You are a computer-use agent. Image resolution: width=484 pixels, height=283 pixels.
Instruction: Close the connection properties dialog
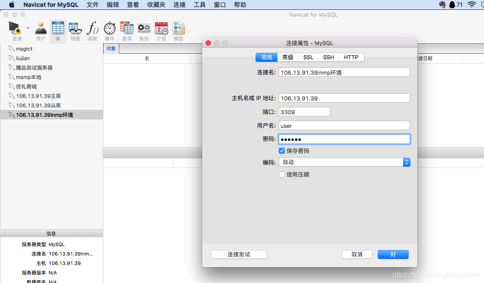pyautogui.click(x=208, y=43)
